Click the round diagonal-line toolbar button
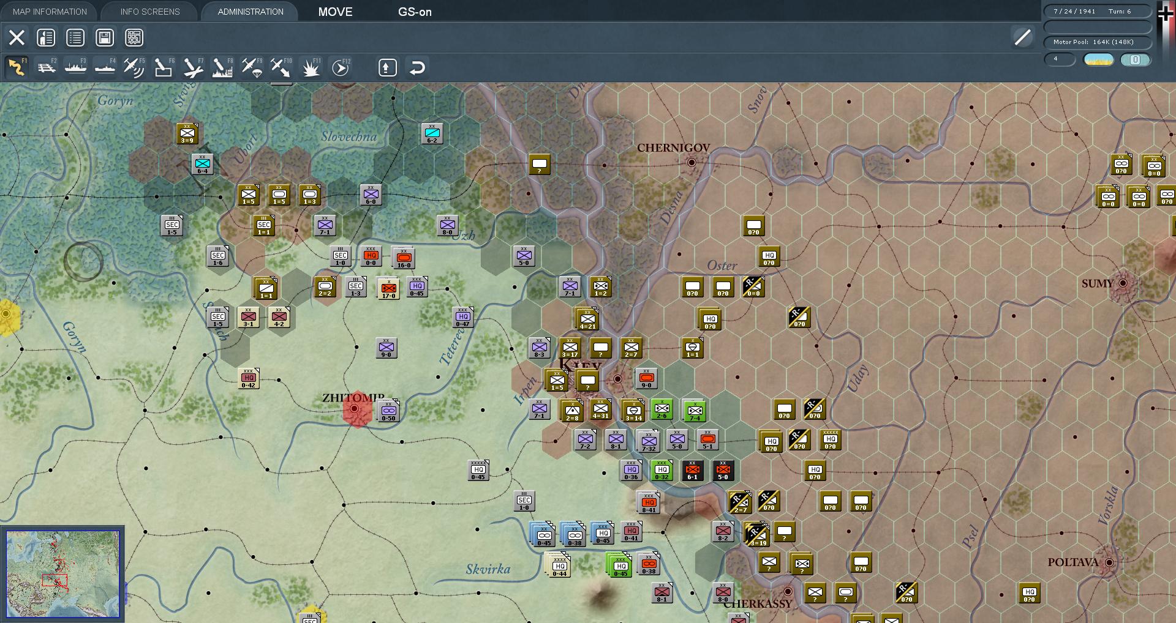Viewport: 1176px width, 623px height. pyautogui.click(x=1022, y=37)
